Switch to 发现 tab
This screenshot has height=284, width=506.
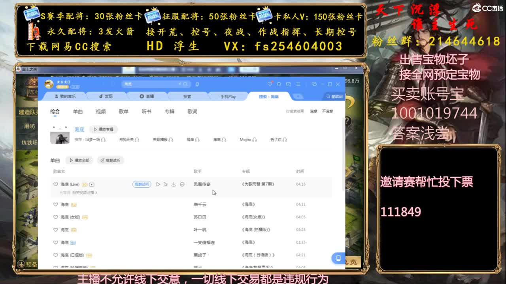point(106,96)
